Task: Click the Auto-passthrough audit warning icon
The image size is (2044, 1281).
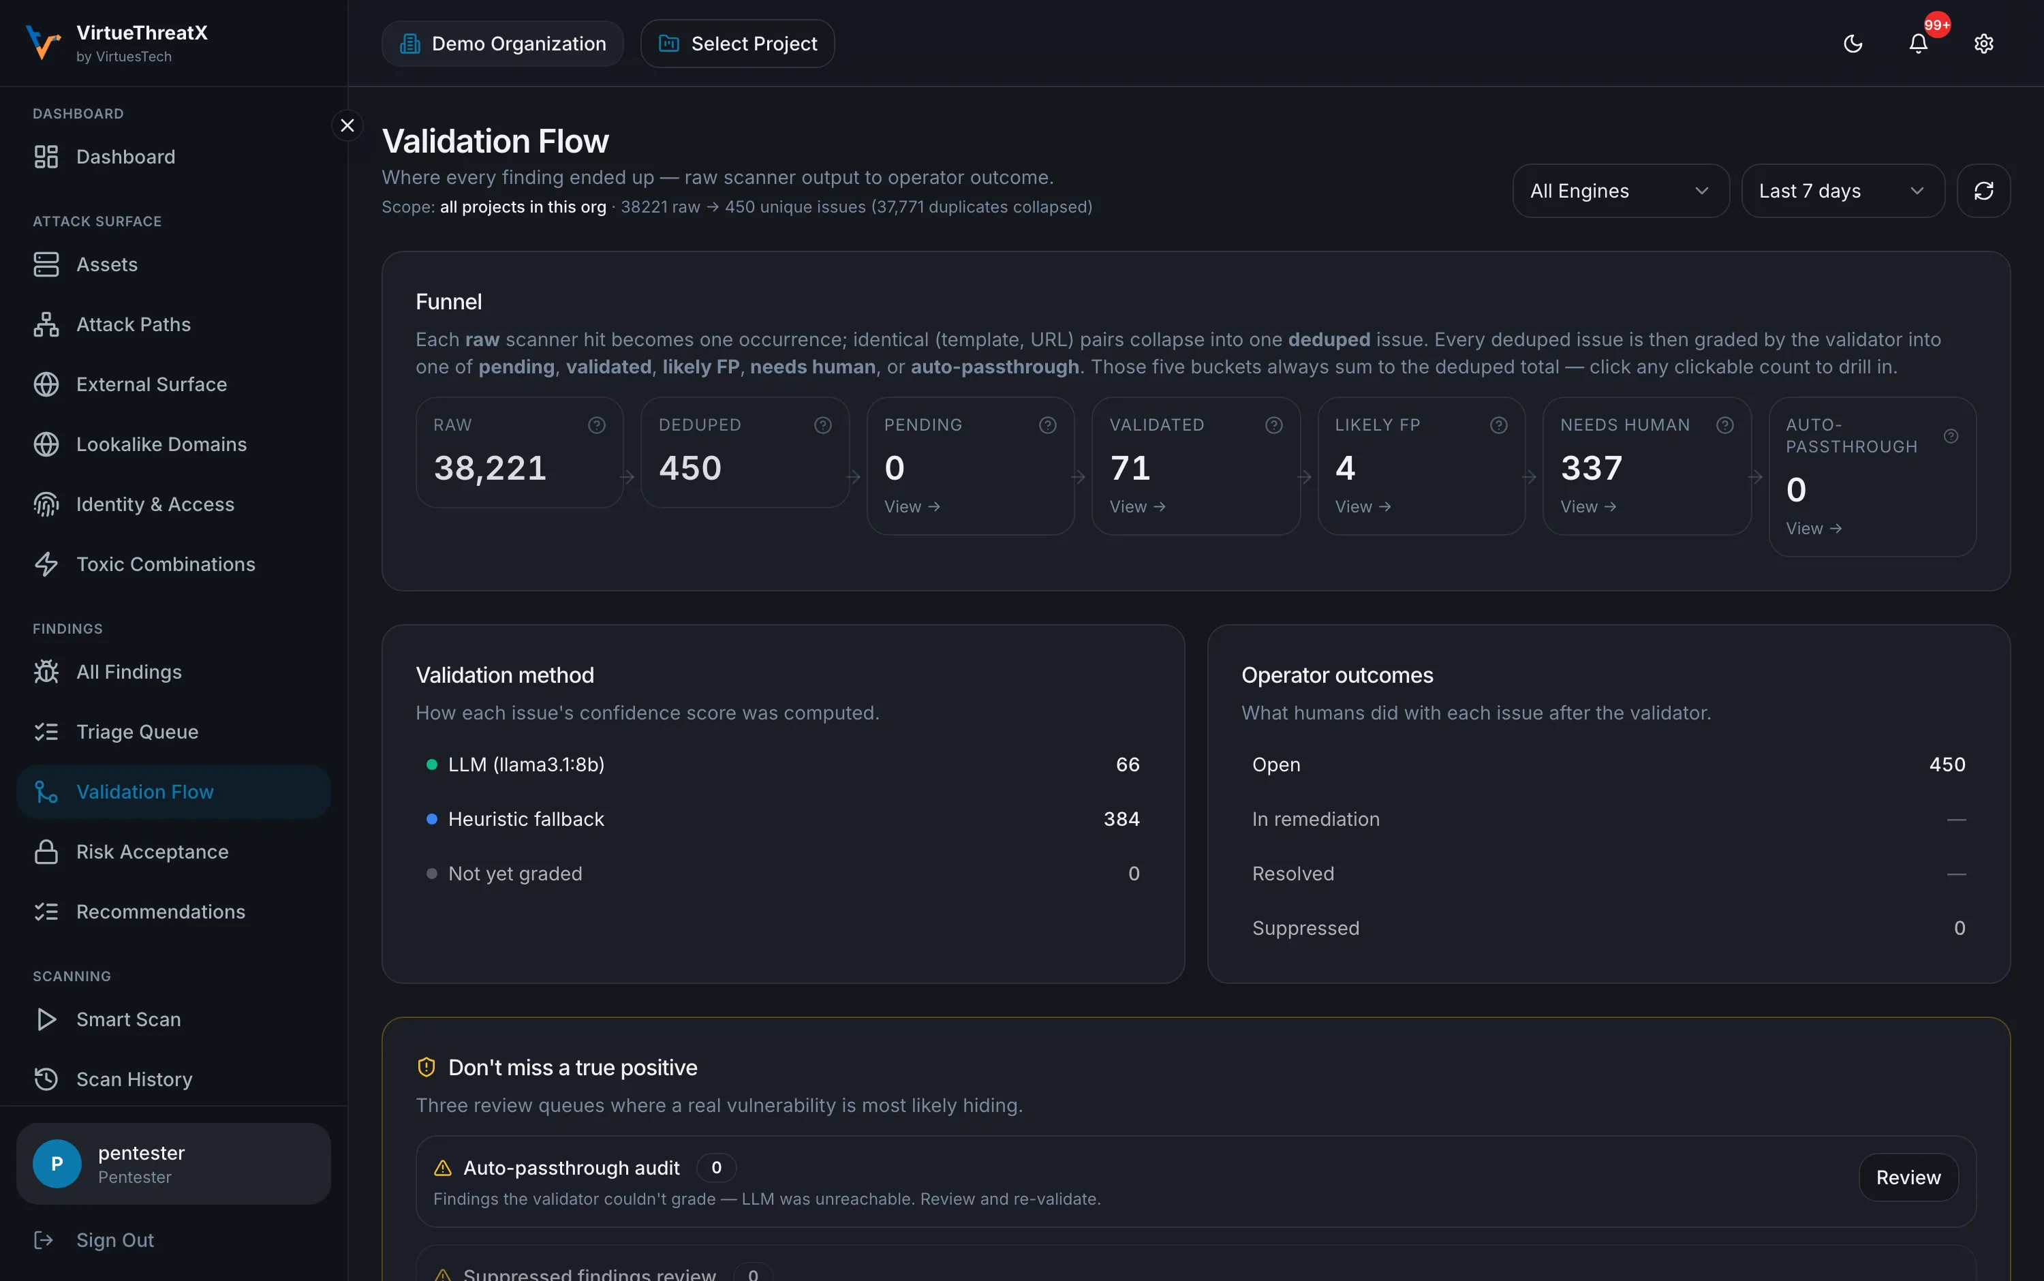Action: pos(442,1169)
